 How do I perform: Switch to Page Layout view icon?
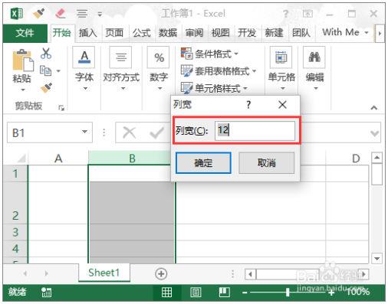[x=196, y=292]
